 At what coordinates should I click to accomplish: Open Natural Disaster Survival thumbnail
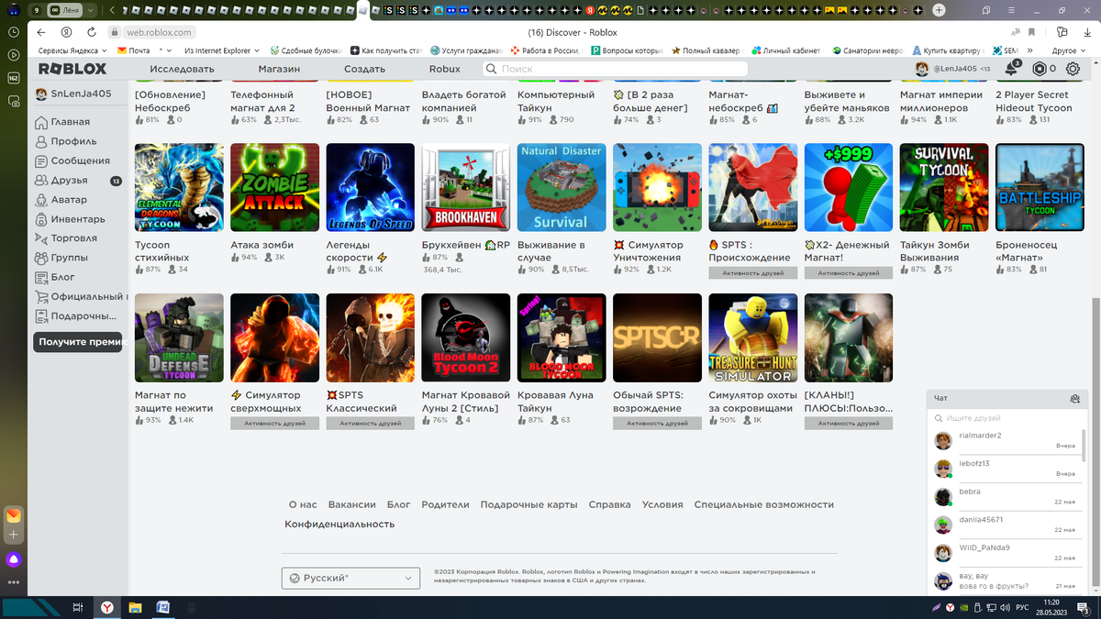click(562, 187)
